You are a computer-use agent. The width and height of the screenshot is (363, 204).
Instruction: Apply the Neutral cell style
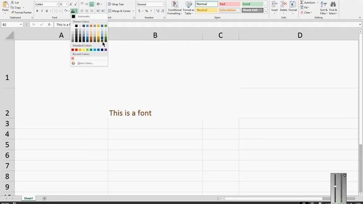pyautogui.click(x=206, y=10)
